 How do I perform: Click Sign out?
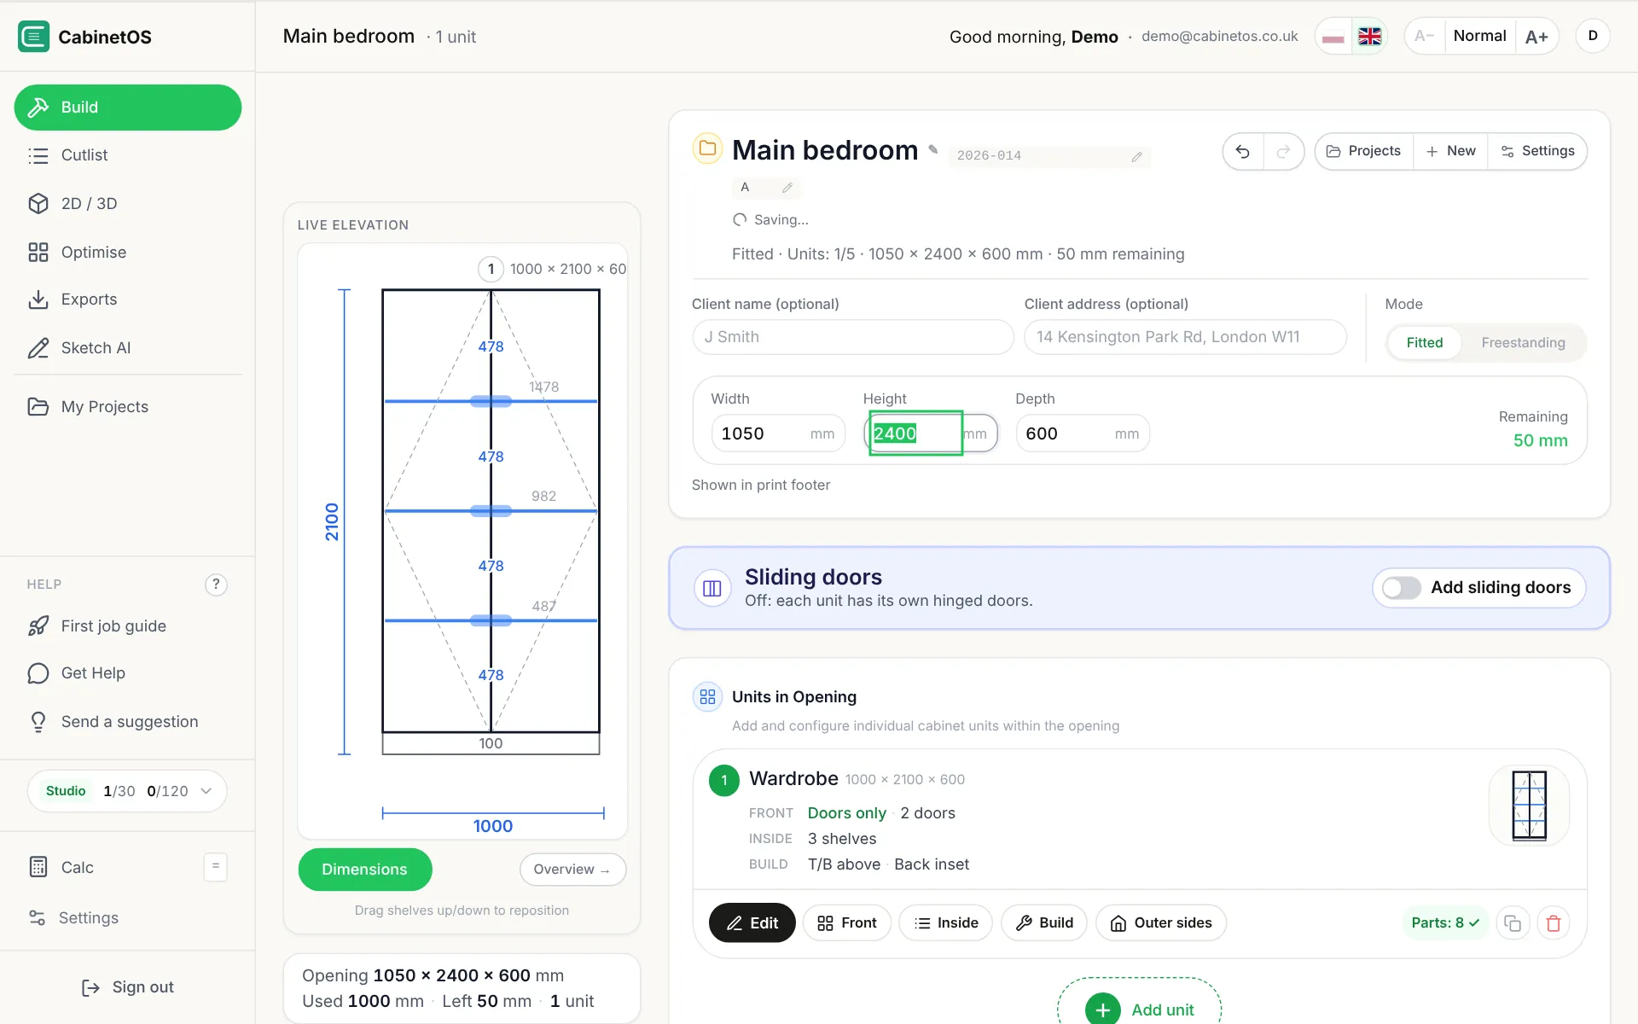(127, 987)
